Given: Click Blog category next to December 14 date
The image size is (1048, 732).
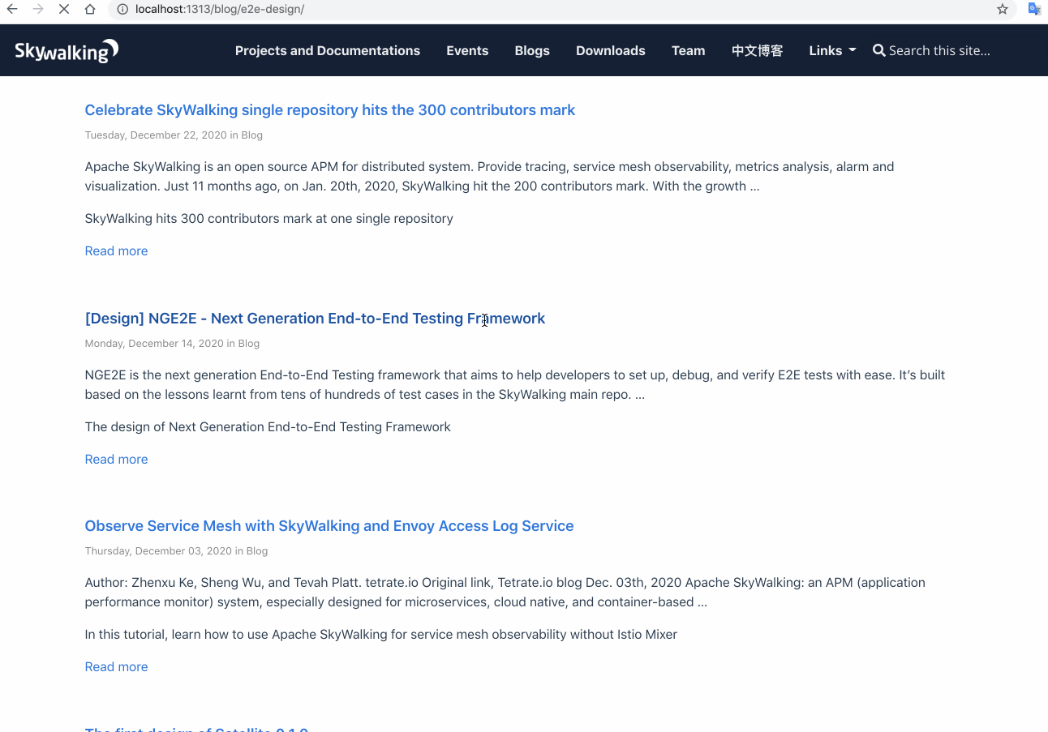Looking at the screenshot, I should pyautogui.click(x=248, y=344).
